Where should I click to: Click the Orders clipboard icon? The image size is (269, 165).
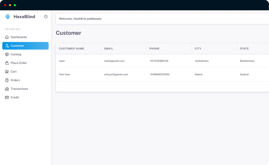7,80
